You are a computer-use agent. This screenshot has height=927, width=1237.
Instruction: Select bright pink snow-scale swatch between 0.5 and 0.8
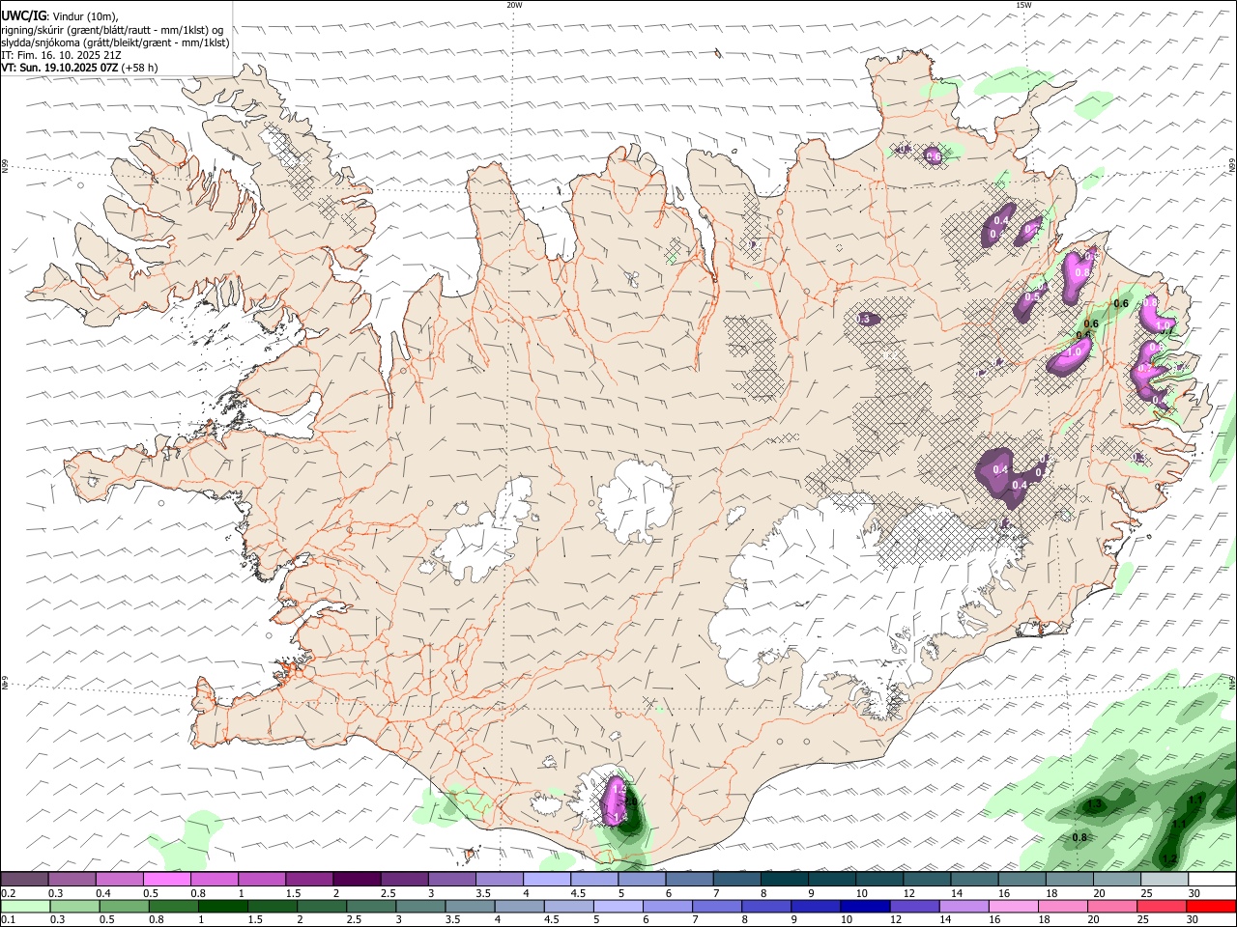[x=166, y=880]
